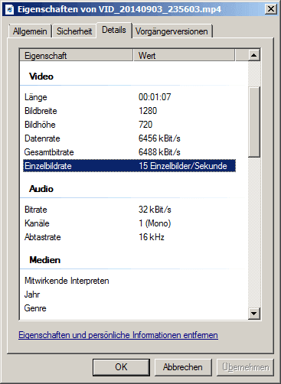Viewport: 281px width, 384px height.
Task: Click the value 1 (Mono)
Action: click(155, 223)
